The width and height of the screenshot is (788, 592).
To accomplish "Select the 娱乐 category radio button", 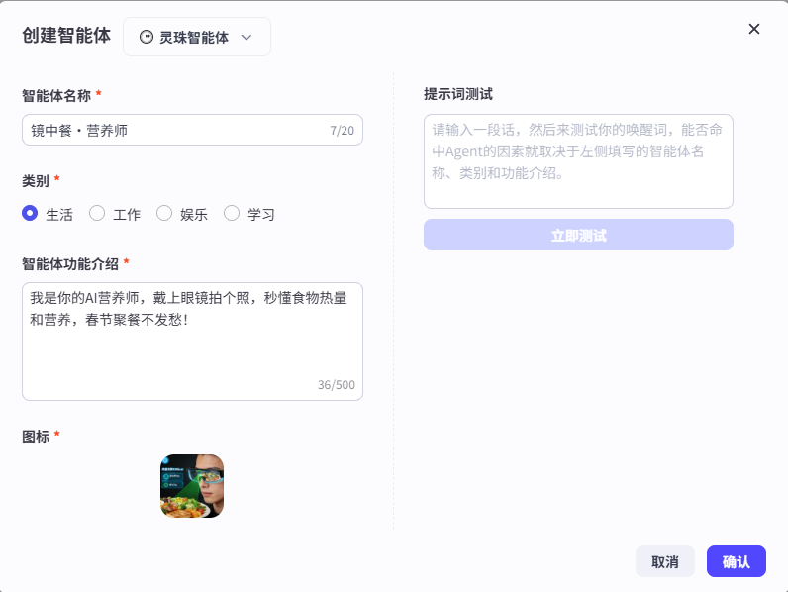I will pyautogui.click(x=164, y=213).
